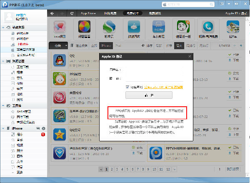The height and width of the screenshot is (183, 250).
Task: Click the search field in the title bar
Action: pos(188,4)
